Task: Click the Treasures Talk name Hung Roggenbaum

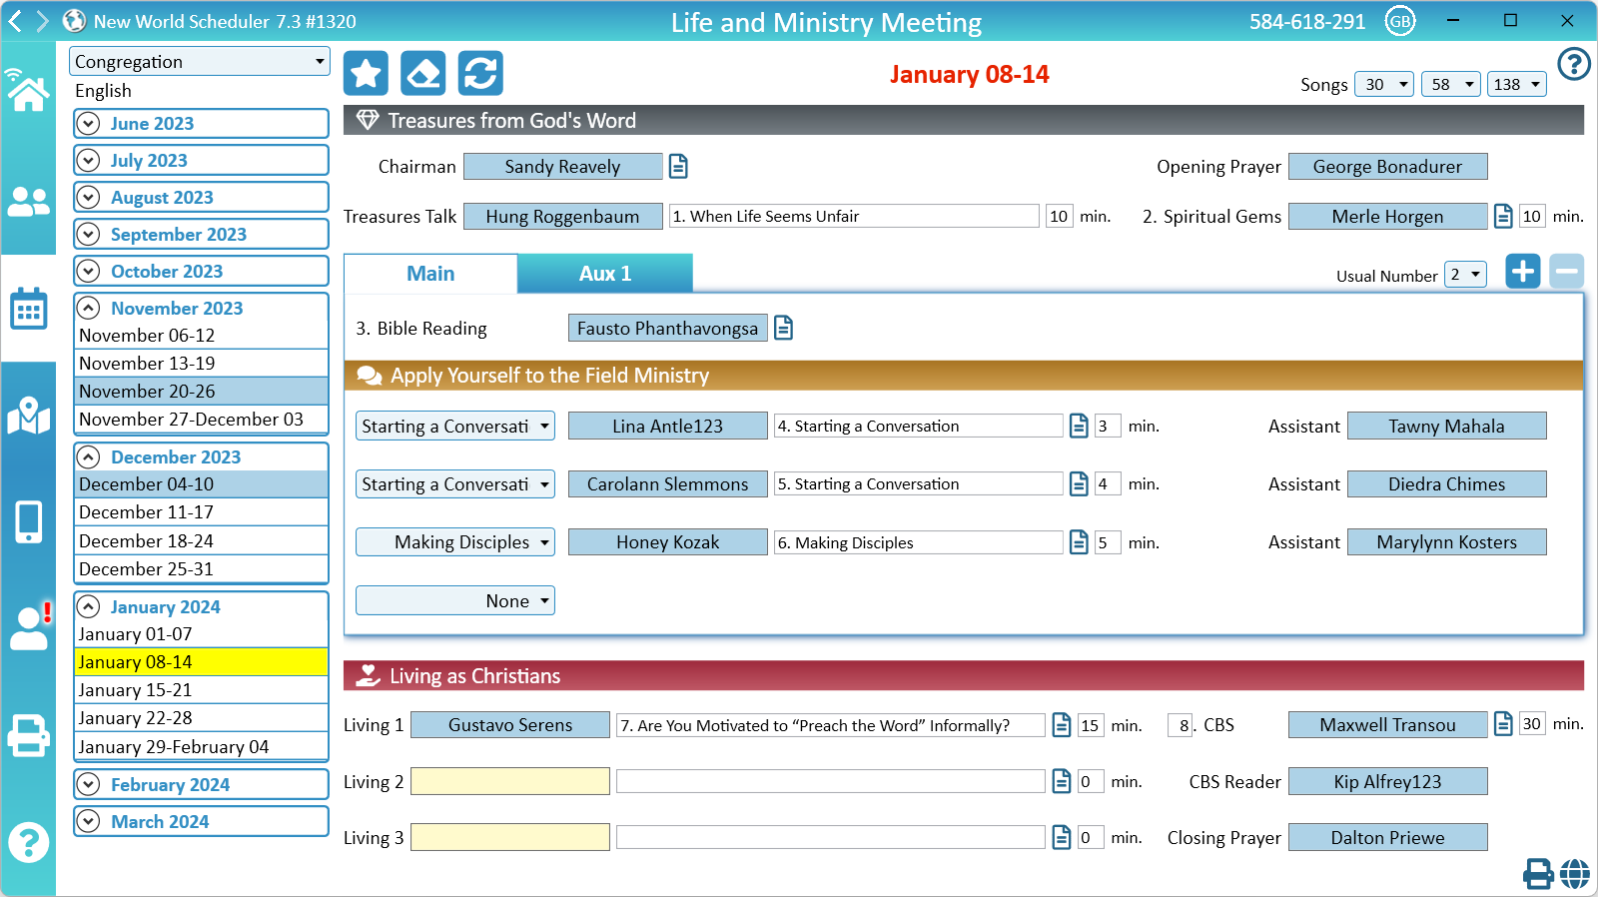Action: coord(562,216)
